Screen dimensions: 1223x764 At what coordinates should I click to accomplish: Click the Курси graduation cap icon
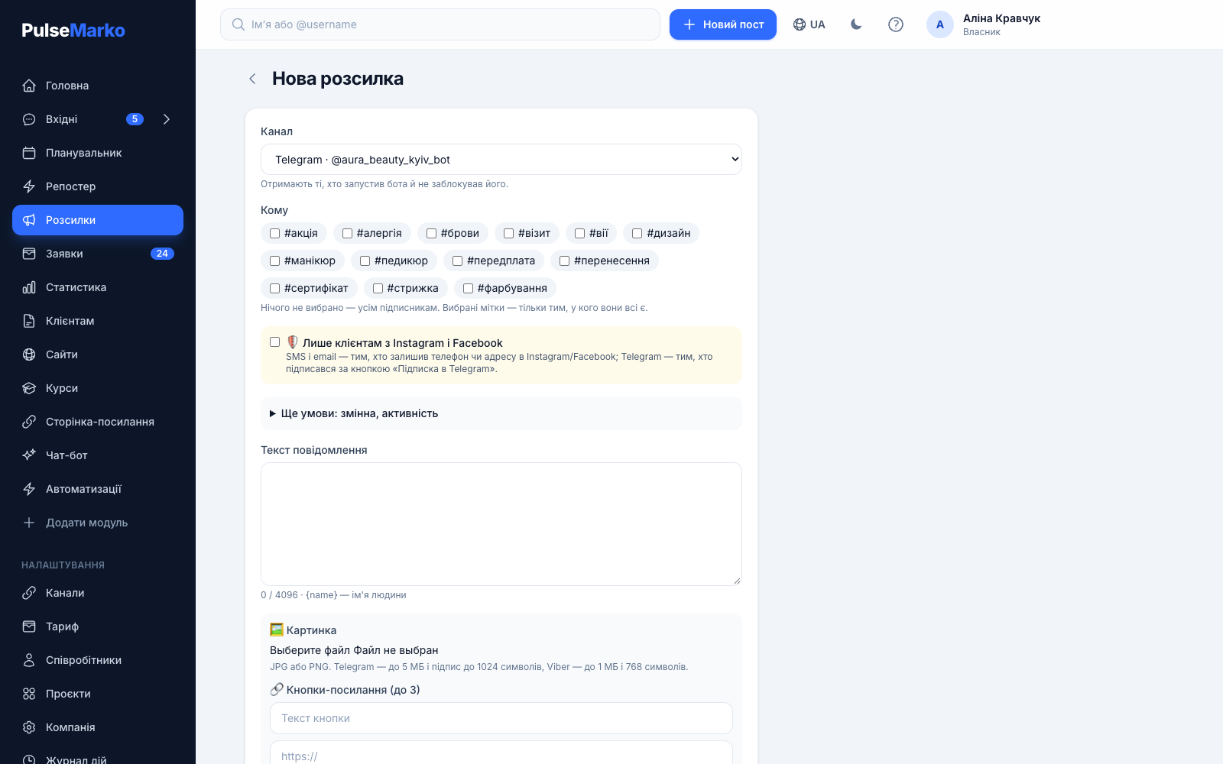[x=29, y=388]
